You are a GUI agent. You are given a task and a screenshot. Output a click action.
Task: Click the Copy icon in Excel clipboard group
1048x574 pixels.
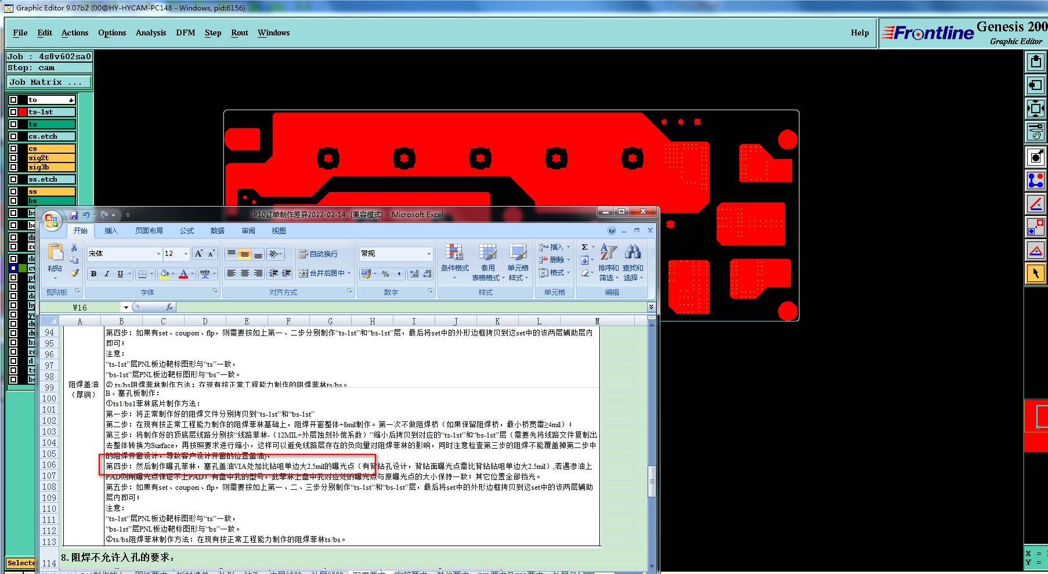click(74, 260)
